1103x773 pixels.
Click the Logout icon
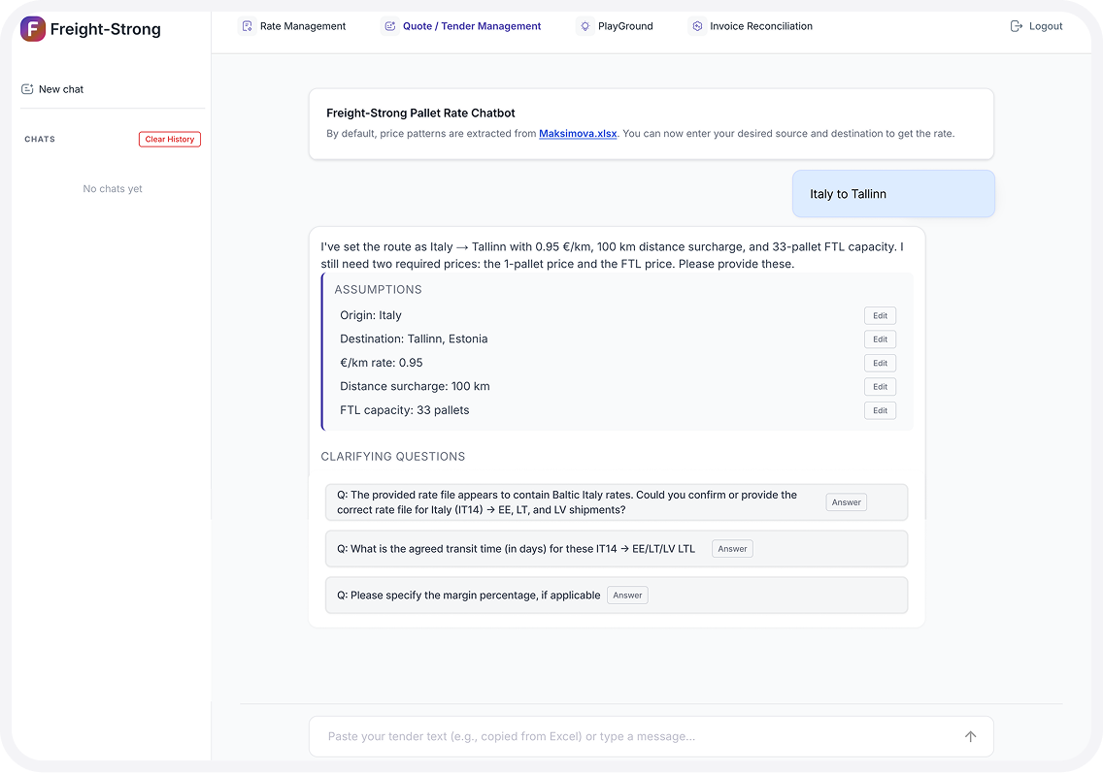tap(1017, 26)
